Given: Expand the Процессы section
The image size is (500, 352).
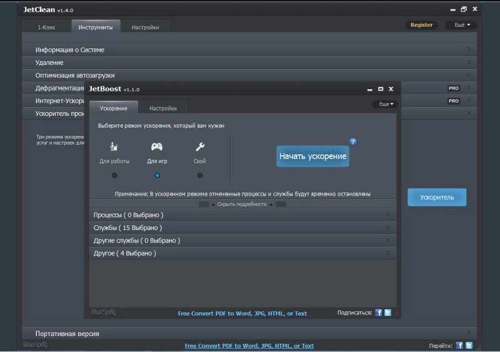Looking at the screenshot, I should [x=242, y=215].
